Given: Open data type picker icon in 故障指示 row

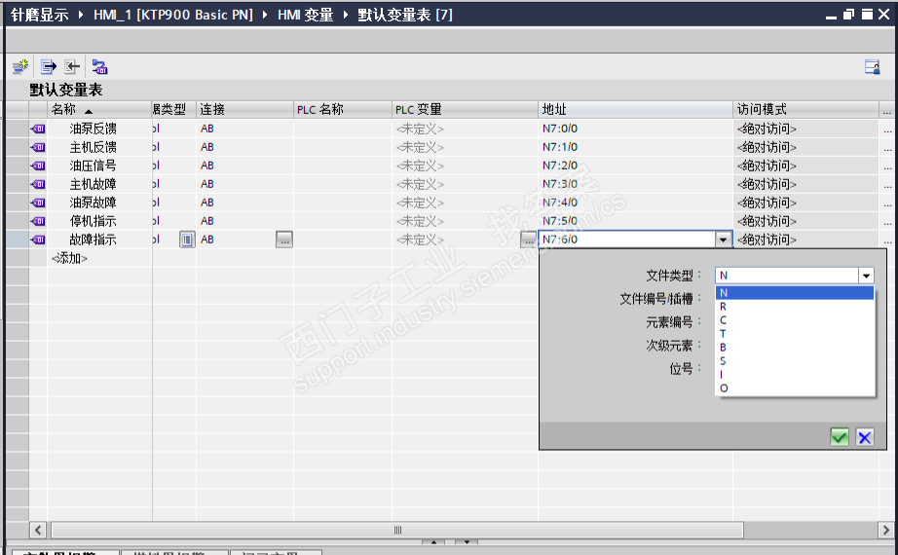Looking at the screenshot, I should pyautogui.click(x=187, y=240).
